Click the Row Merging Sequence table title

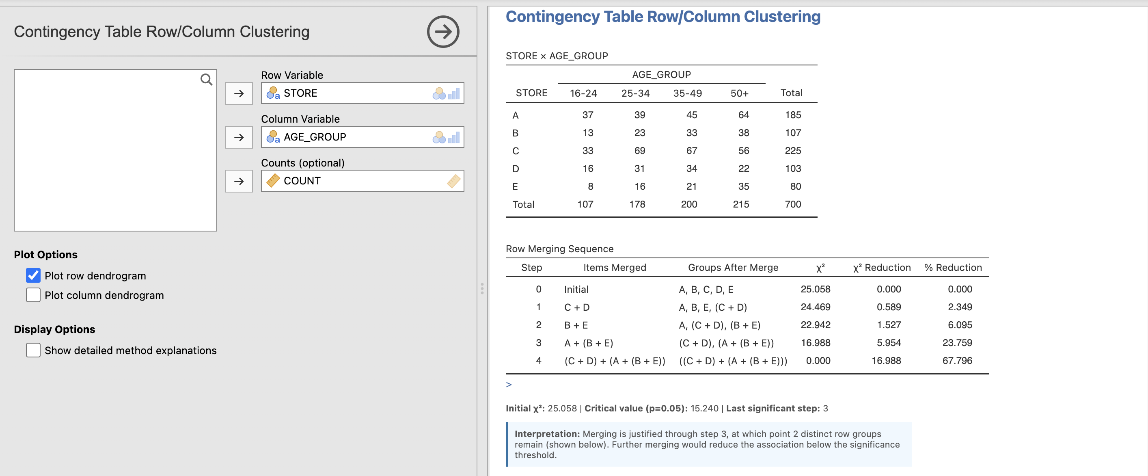559,249
